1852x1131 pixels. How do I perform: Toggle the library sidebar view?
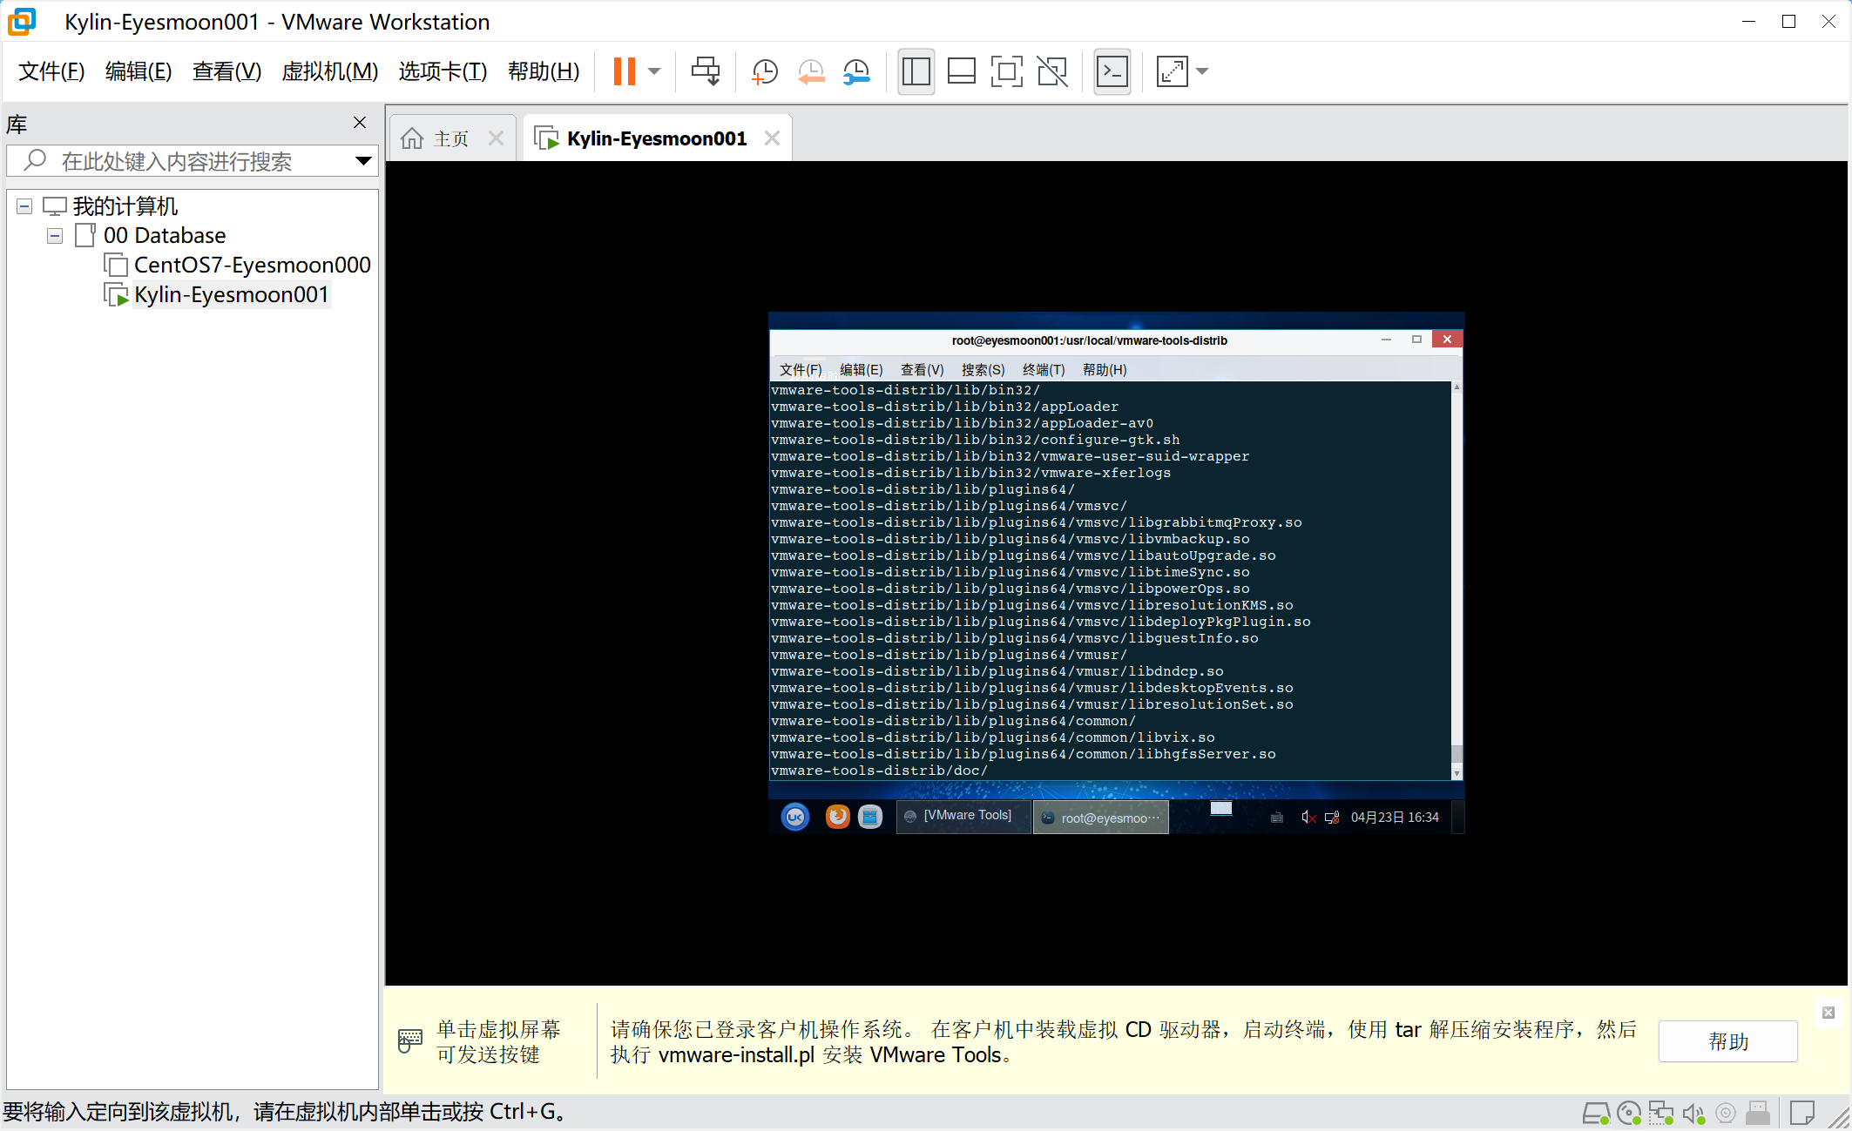click(916, 71)
